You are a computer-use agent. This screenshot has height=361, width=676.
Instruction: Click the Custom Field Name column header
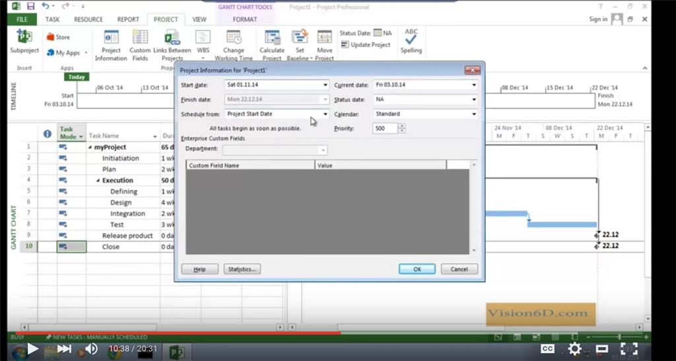pyautogui.click(x=250, y=165)
